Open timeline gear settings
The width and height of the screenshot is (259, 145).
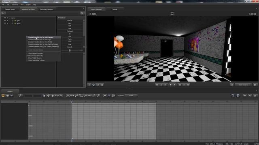click(255, 95)
